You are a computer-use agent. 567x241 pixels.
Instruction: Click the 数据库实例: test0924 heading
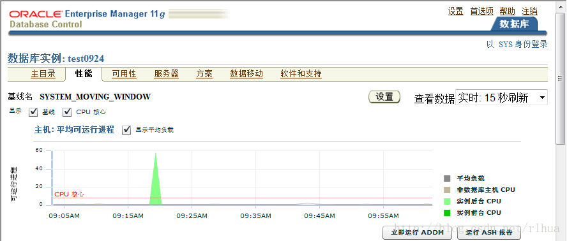click(x=56, y=58)
